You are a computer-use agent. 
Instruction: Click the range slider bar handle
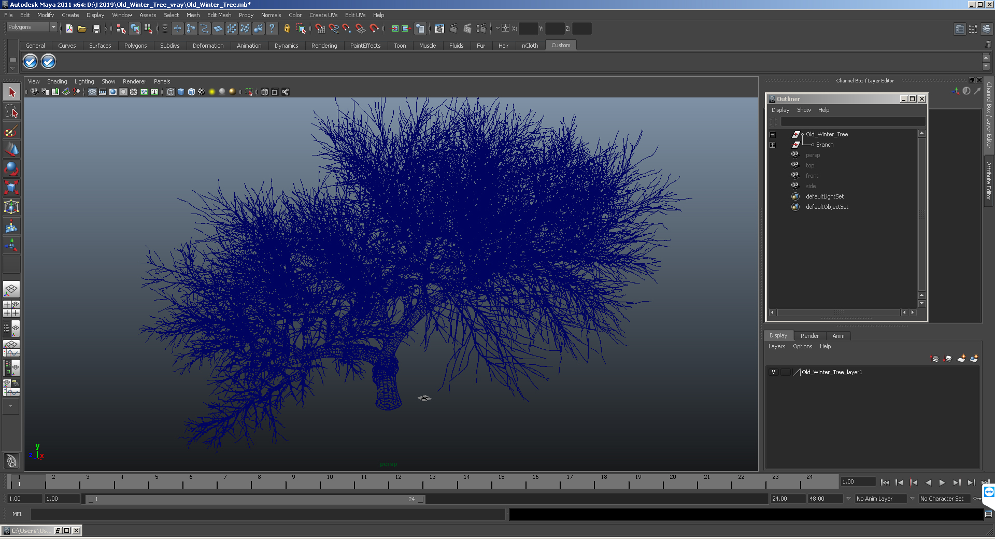255,499
